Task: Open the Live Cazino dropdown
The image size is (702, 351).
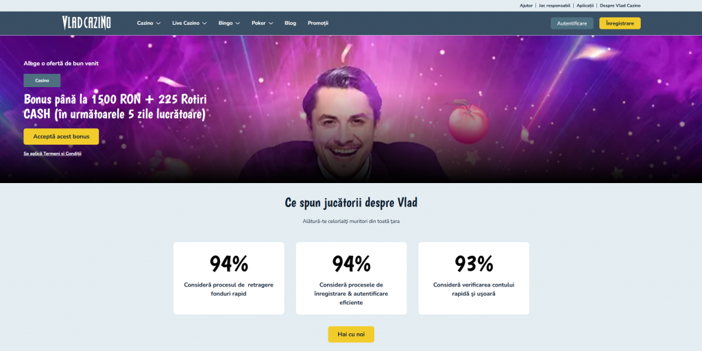Action: [189, 23]
